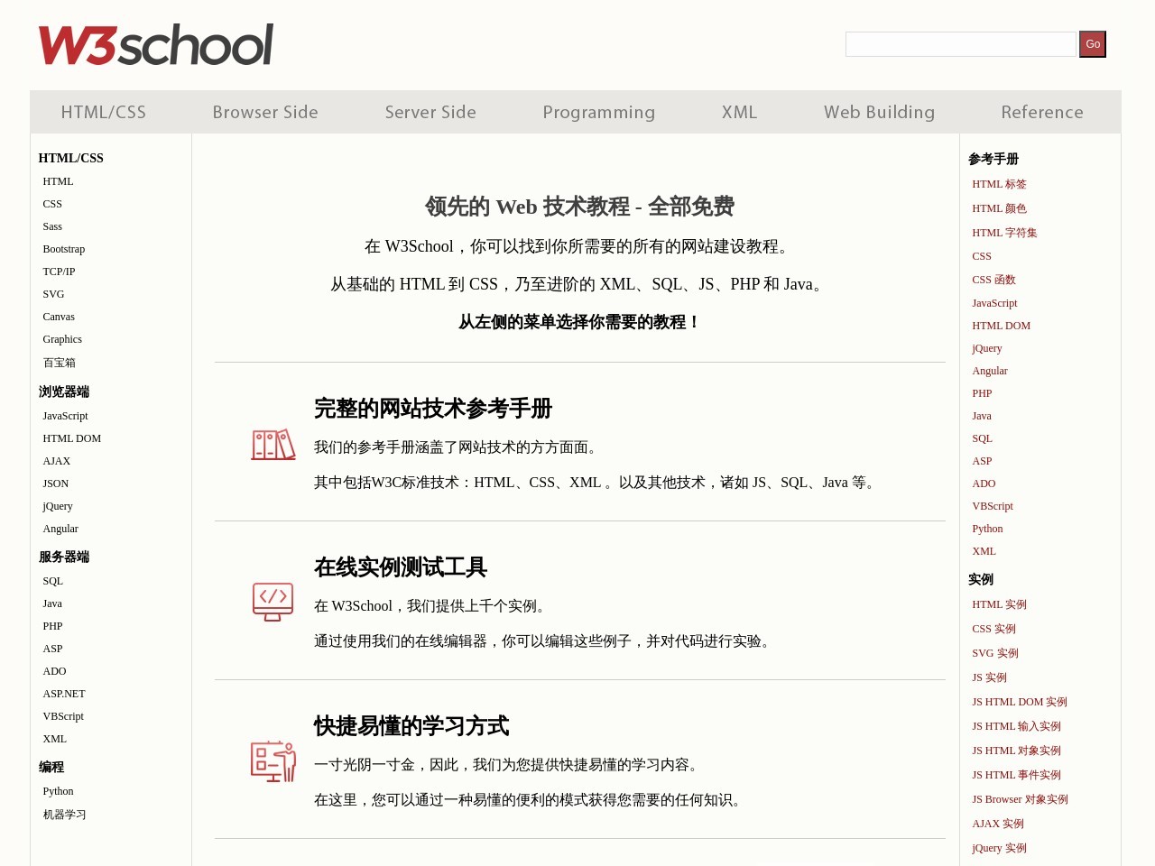The width and height of the screenshot is (1155, 866).
Task: Open JavaScript tutorial in left sidebar
Action: tap(65, 416)
